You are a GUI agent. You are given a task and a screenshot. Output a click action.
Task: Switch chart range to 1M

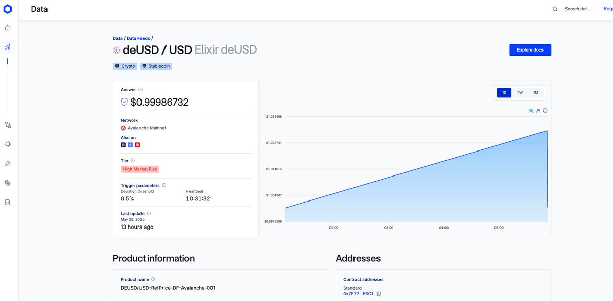[x=536, y=93]
